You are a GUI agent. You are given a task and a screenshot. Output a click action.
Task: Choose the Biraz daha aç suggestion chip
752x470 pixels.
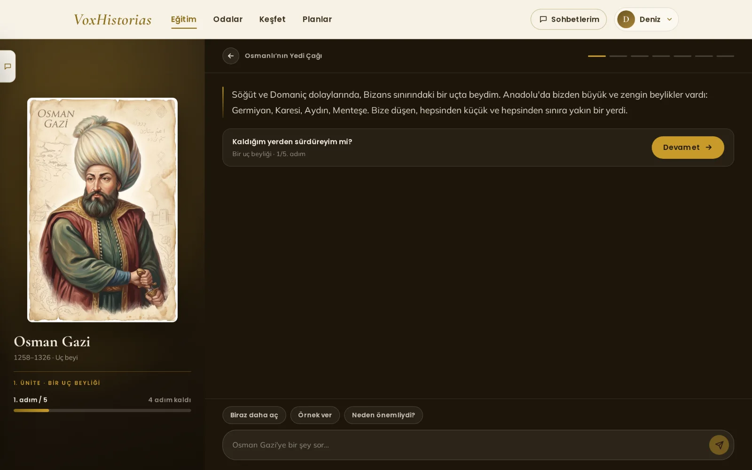pos(254,415)
